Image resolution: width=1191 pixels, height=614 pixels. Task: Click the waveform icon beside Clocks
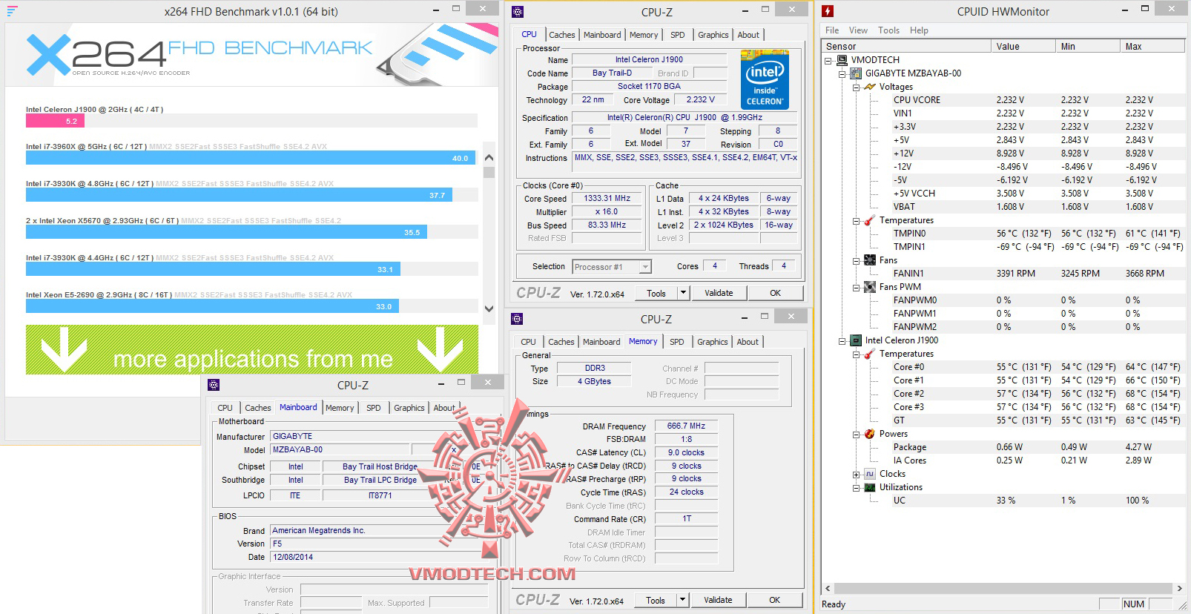[x=870, y=474]
